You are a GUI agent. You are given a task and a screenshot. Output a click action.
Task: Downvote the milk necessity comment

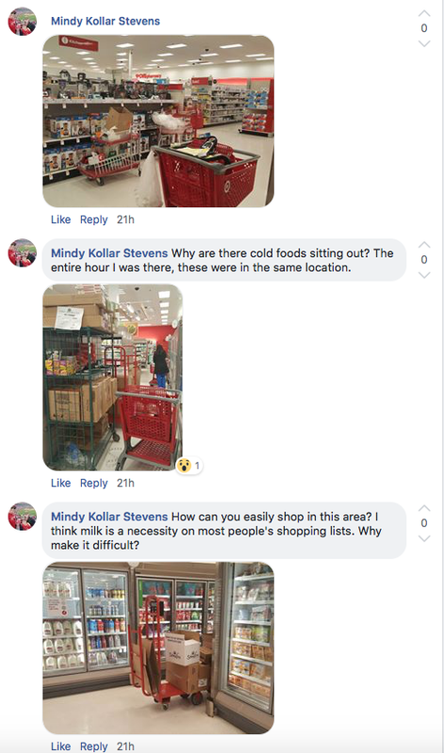coord(424,538)
